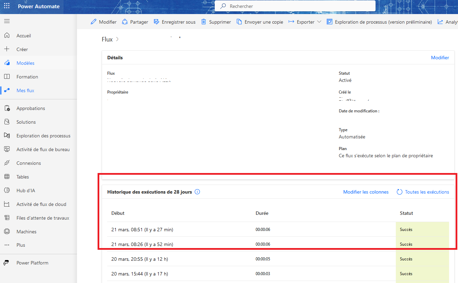This screenshot has width=458, height=283.
Task: Click the Activité de flux de cloud icon
Action: coord(7,204)
